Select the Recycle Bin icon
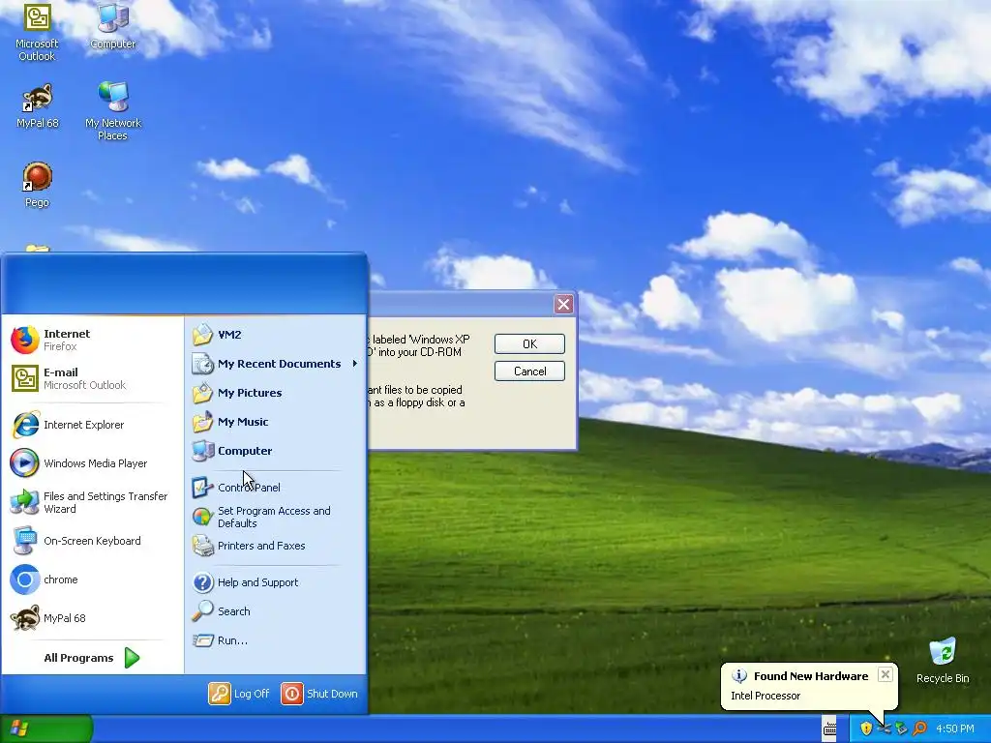The image size is (991, 743). pyautogui.click(x=943, y=661)
